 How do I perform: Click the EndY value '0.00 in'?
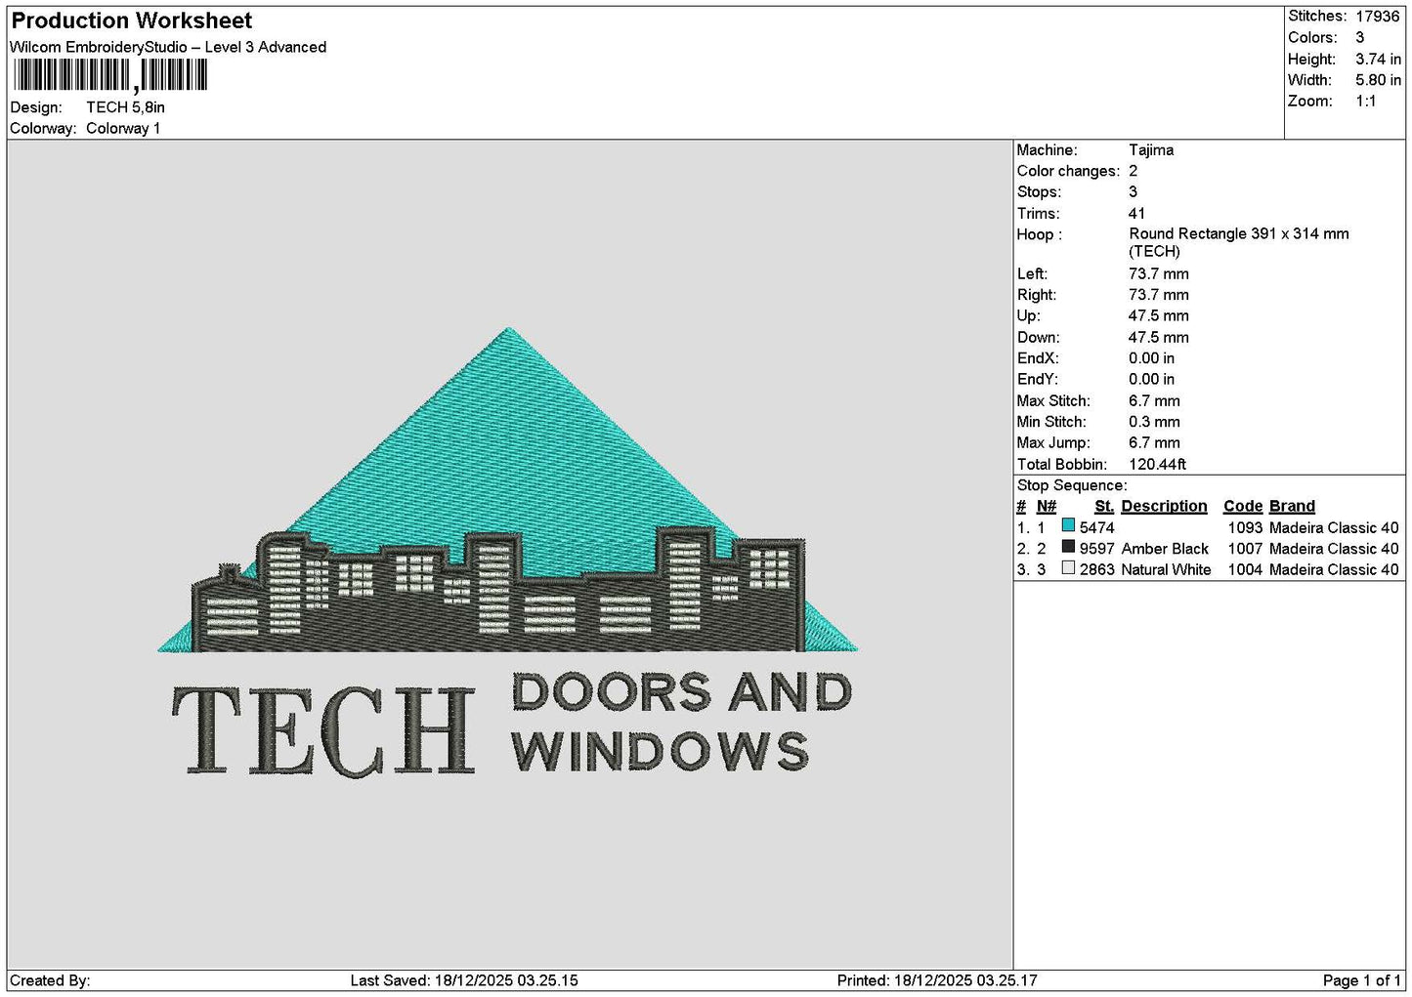pyautogui.click(x=1152, y=380)
